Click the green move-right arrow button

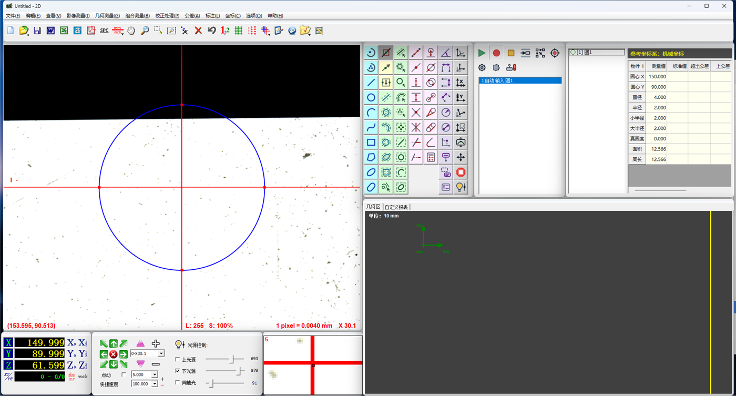click(x=124, y=354)
